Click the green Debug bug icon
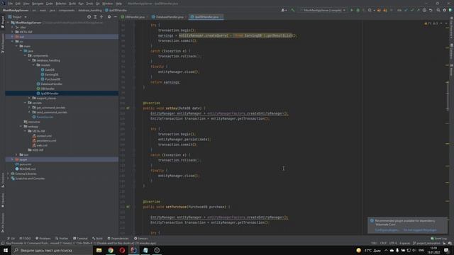This screenshot has height=255, width=454. point(358,10)
